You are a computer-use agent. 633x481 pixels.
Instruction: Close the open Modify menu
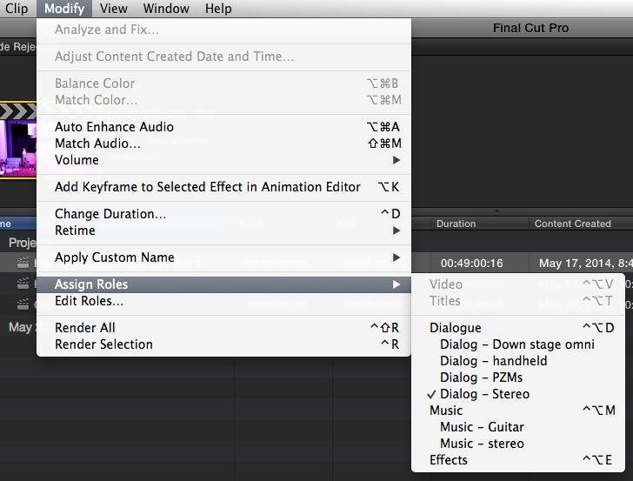(x=64, y=9)
